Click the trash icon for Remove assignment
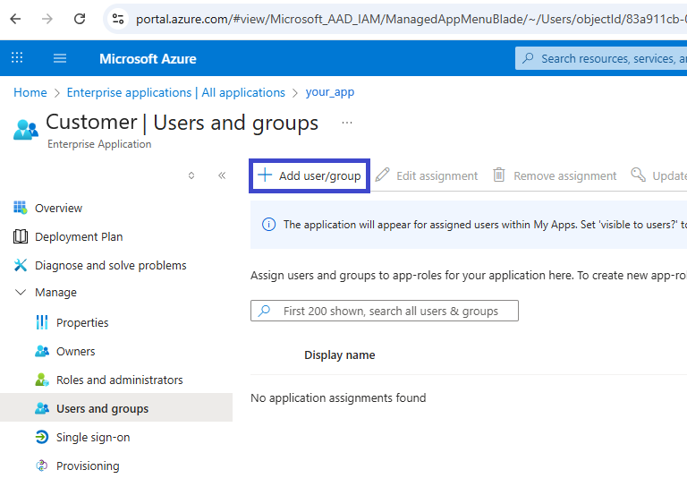The image size is (687, 487). pos(499,175)
